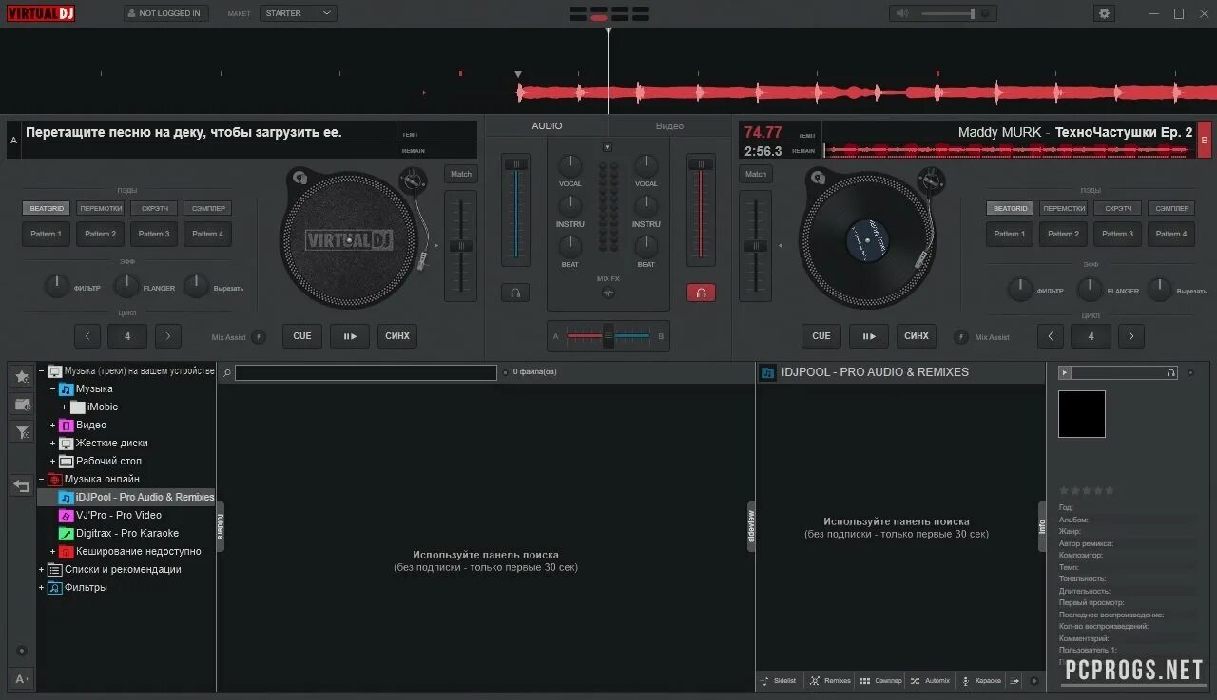Click the MIX FX knob icon

click(608, 293)
